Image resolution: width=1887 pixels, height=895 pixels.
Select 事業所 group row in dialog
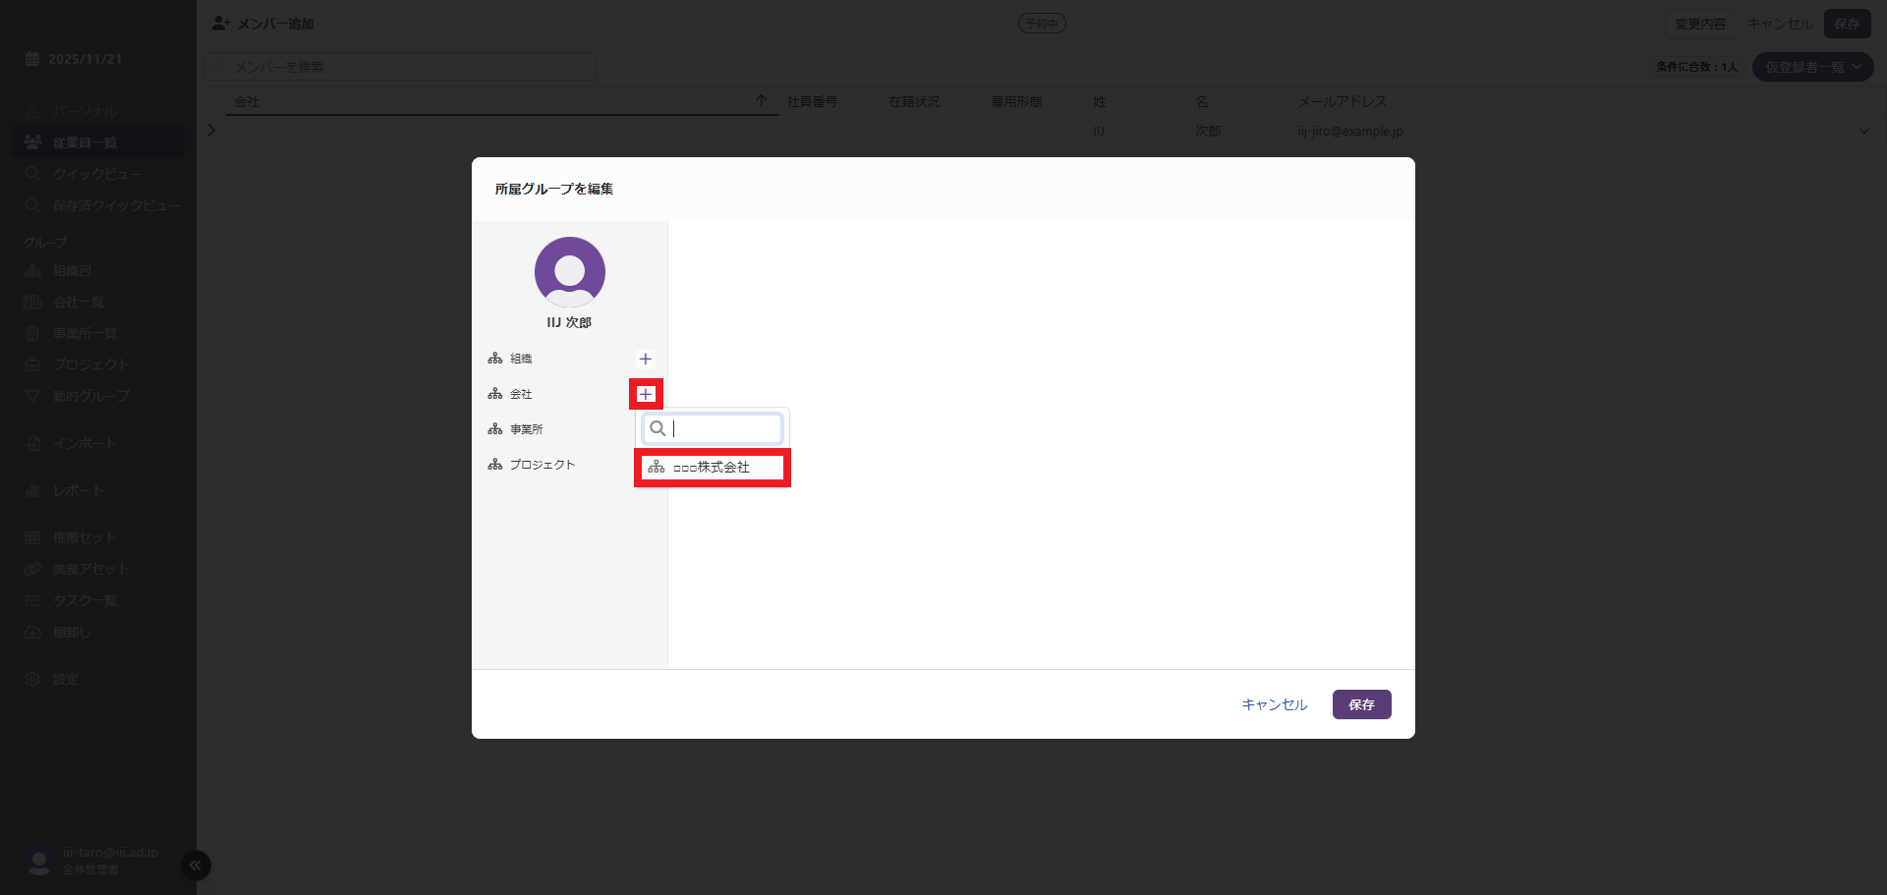[526, 429]
